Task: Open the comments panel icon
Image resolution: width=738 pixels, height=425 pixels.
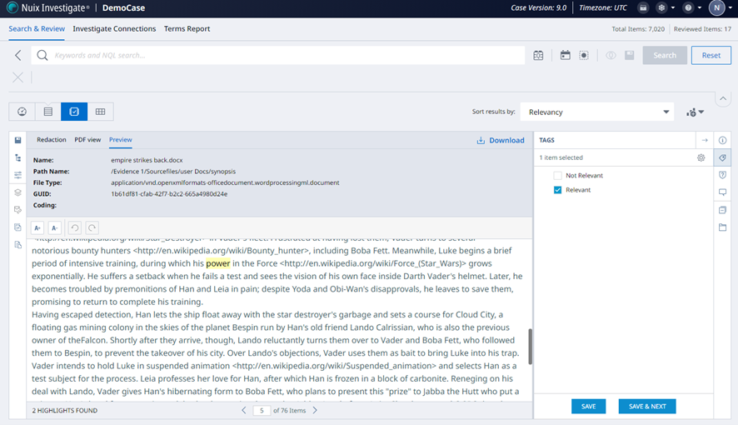Action: [722, 192]
